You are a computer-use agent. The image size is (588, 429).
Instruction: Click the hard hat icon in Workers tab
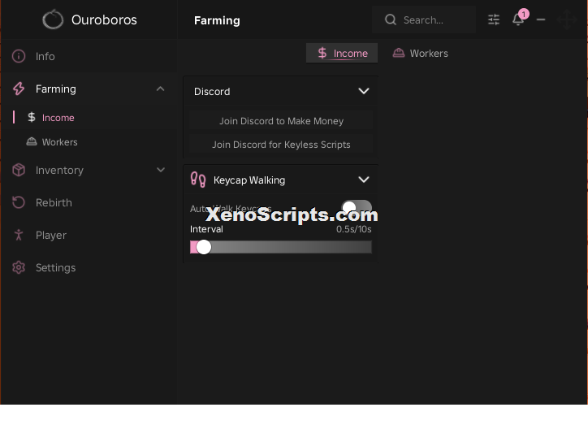coord(399,53)
